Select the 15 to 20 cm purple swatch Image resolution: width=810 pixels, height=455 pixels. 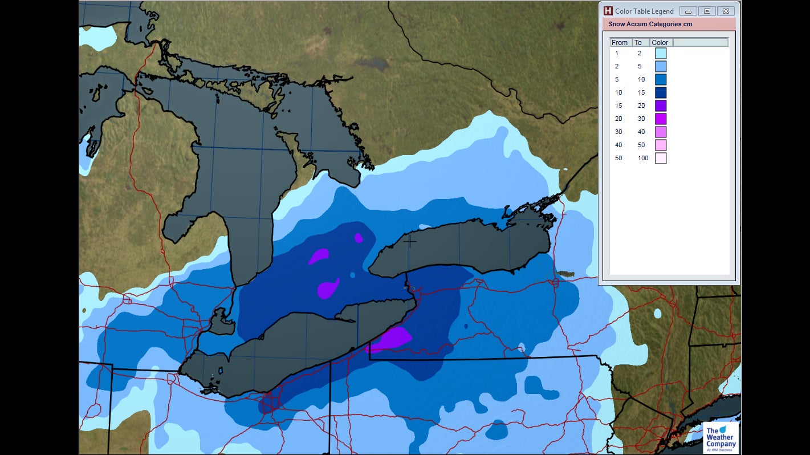(660, 105)
